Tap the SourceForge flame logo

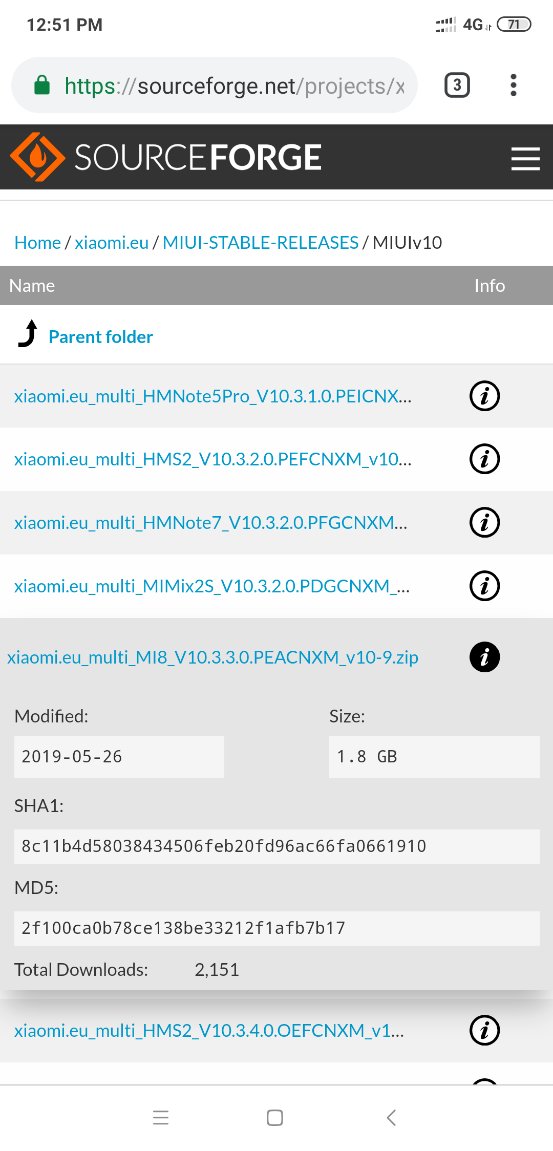[38, 157]
